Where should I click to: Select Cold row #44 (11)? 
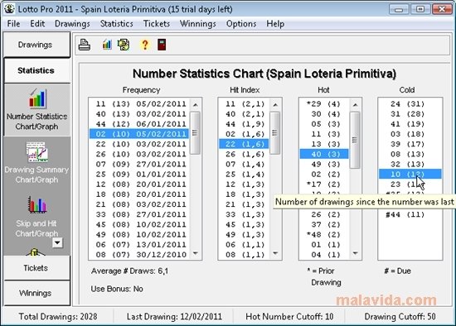tap(410, 214)
